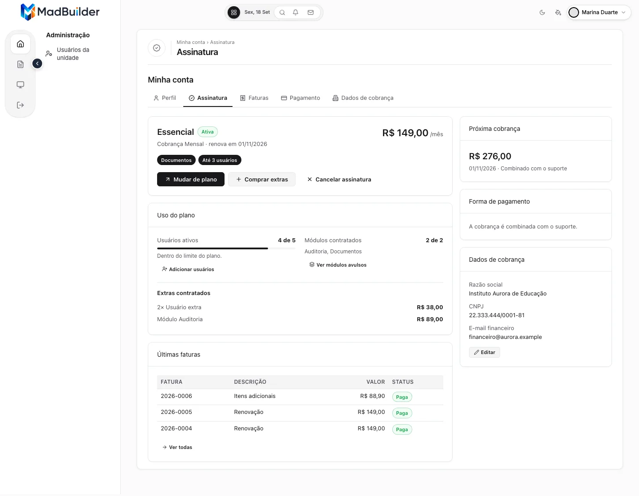Click invoice number 2026-0004
The image size is (639, 496).
[x=176, y=429]
